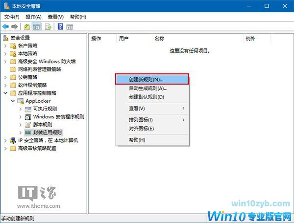
Task: Open the 查看(V) menu bar item
Action: [x=56, y=17]
